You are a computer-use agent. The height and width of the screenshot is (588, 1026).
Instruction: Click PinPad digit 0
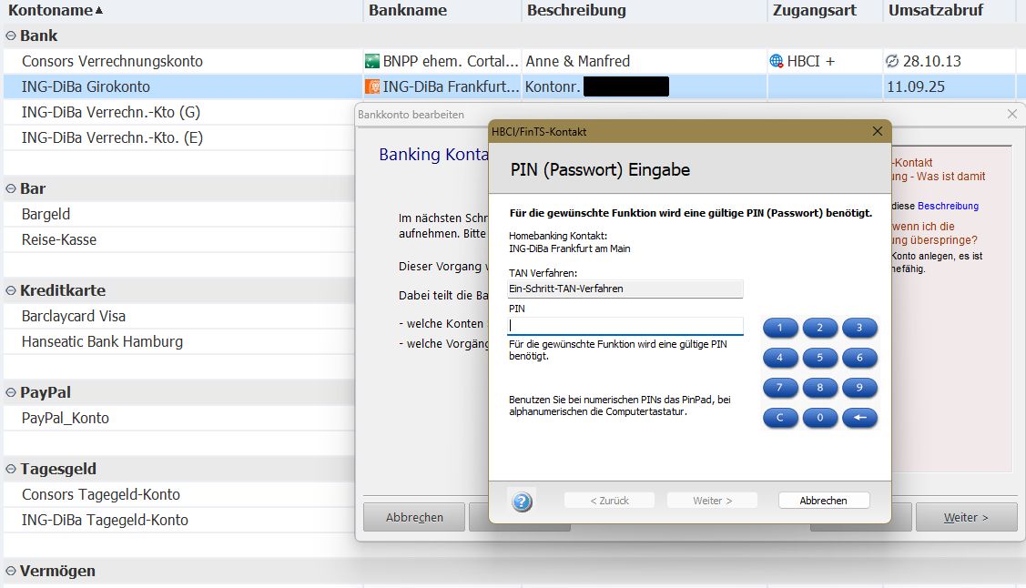pos(820,417)
